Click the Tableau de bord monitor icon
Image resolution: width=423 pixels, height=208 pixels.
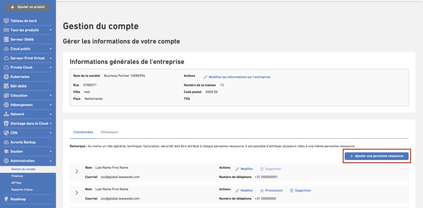(x=6, y=21)
